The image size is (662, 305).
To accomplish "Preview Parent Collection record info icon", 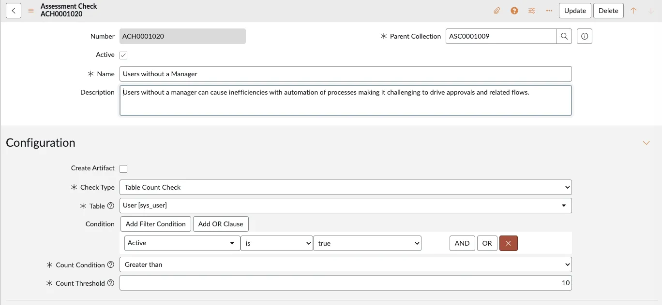I will (585, 36).
